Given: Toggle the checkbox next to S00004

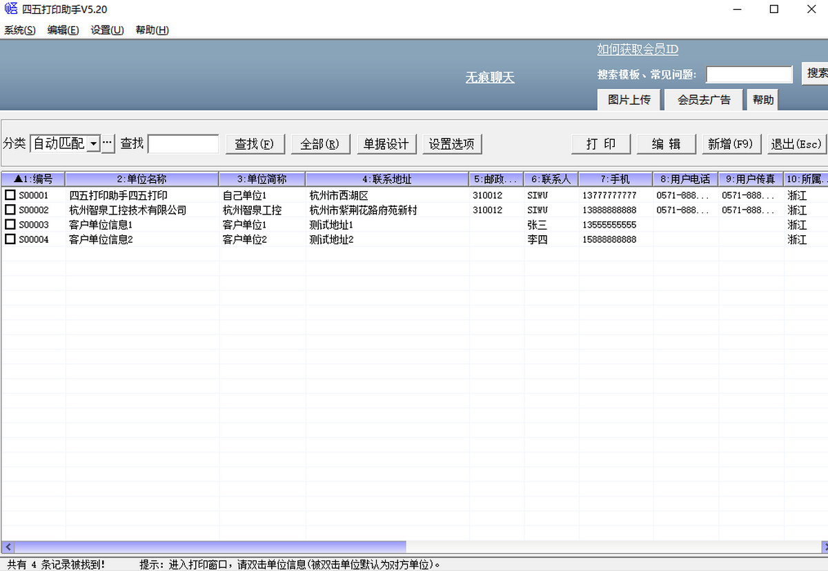Looking at the screenshot, I should click(x=10, y=239).
